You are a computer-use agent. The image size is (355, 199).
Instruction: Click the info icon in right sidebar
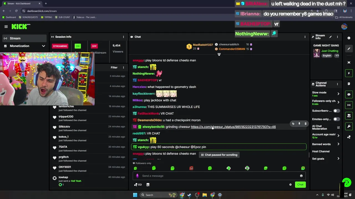(349, 38)
